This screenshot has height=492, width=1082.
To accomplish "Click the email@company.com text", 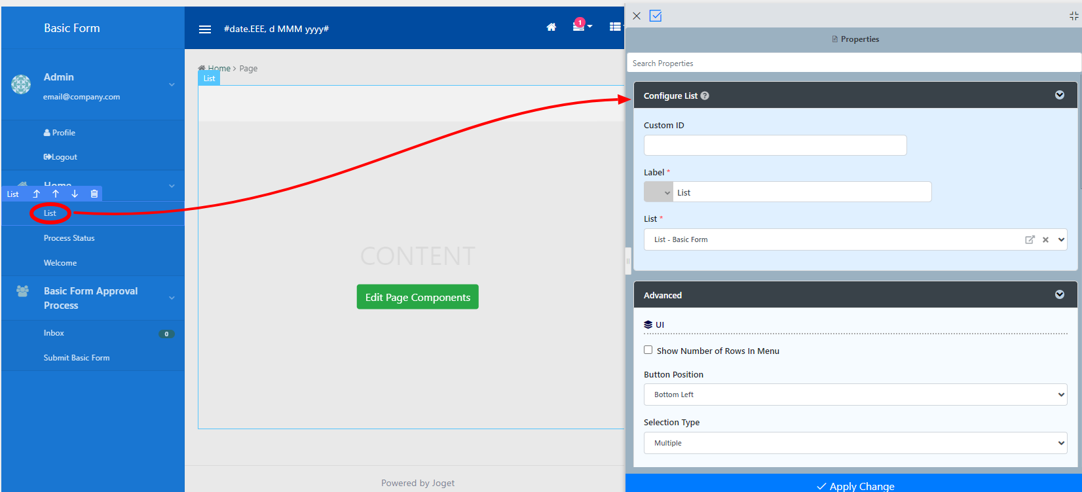I will [x=82, y=97].
